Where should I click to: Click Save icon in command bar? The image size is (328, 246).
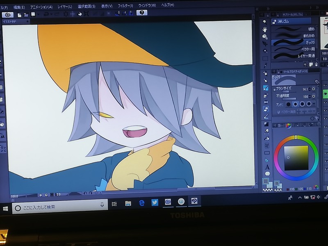point(33,14)
